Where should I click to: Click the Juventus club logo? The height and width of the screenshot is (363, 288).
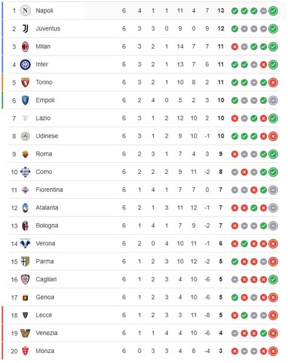25,29
